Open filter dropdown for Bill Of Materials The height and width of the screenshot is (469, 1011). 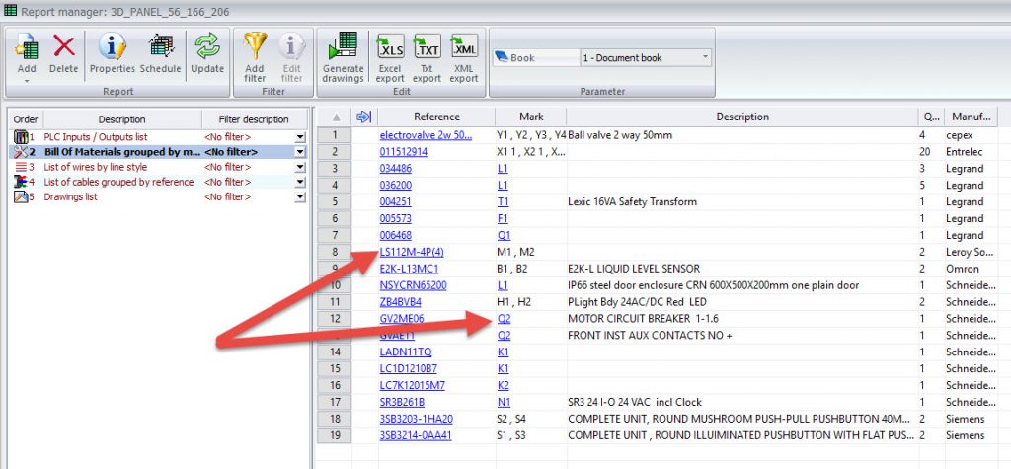click(x=300, y=152)
